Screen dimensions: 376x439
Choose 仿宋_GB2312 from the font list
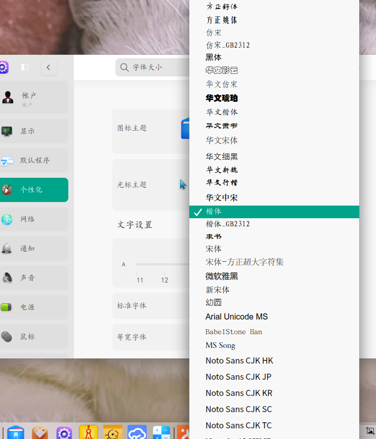(274, 45)
